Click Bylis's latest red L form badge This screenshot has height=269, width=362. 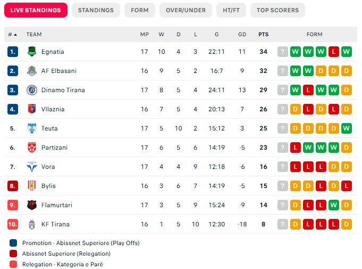[x=347, y=186]
